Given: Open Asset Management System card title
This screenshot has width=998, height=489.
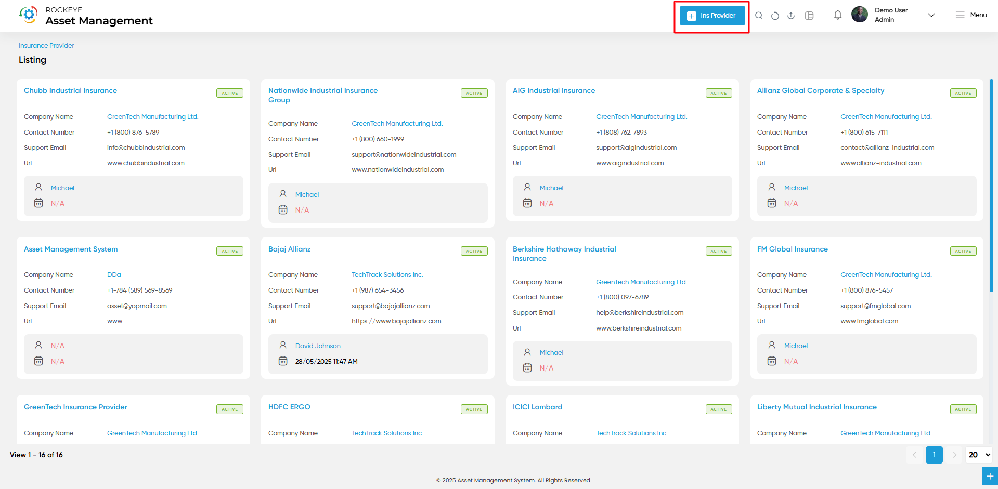Looking at the screenshot, I should 71,249.
